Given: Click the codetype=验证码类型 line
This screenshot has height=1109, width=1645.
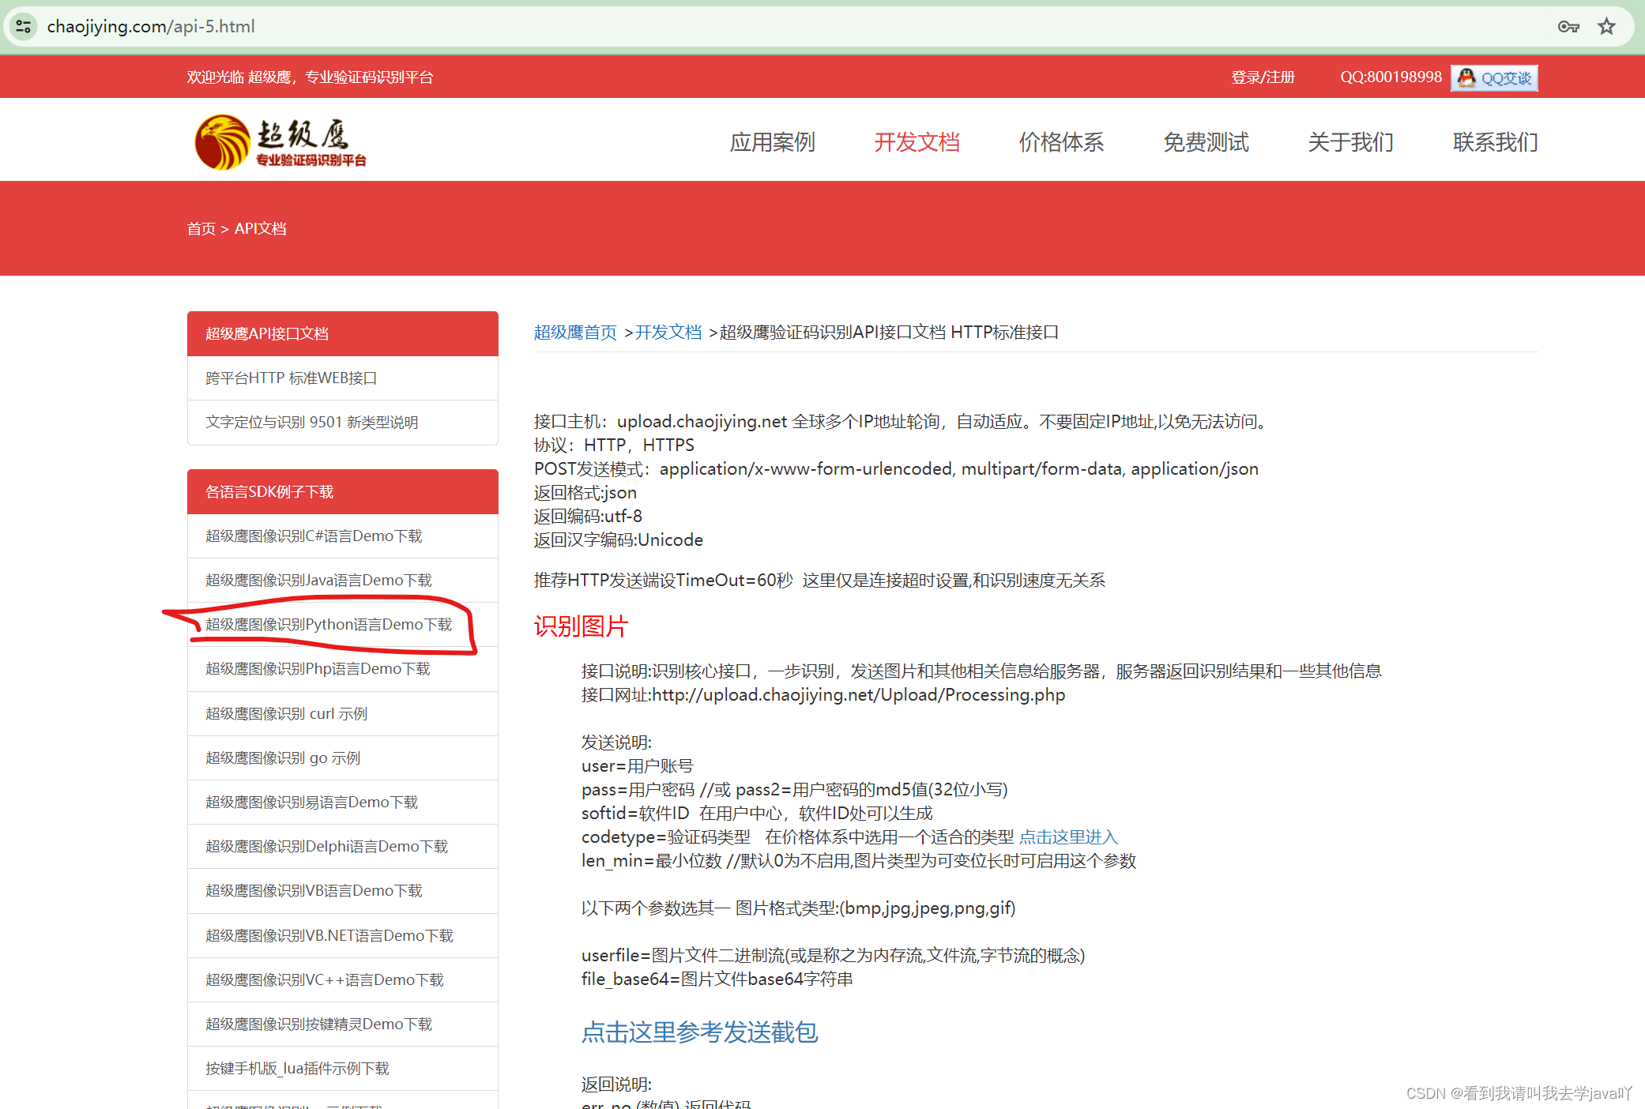Looking at the screenshot, I should point(849,837).
